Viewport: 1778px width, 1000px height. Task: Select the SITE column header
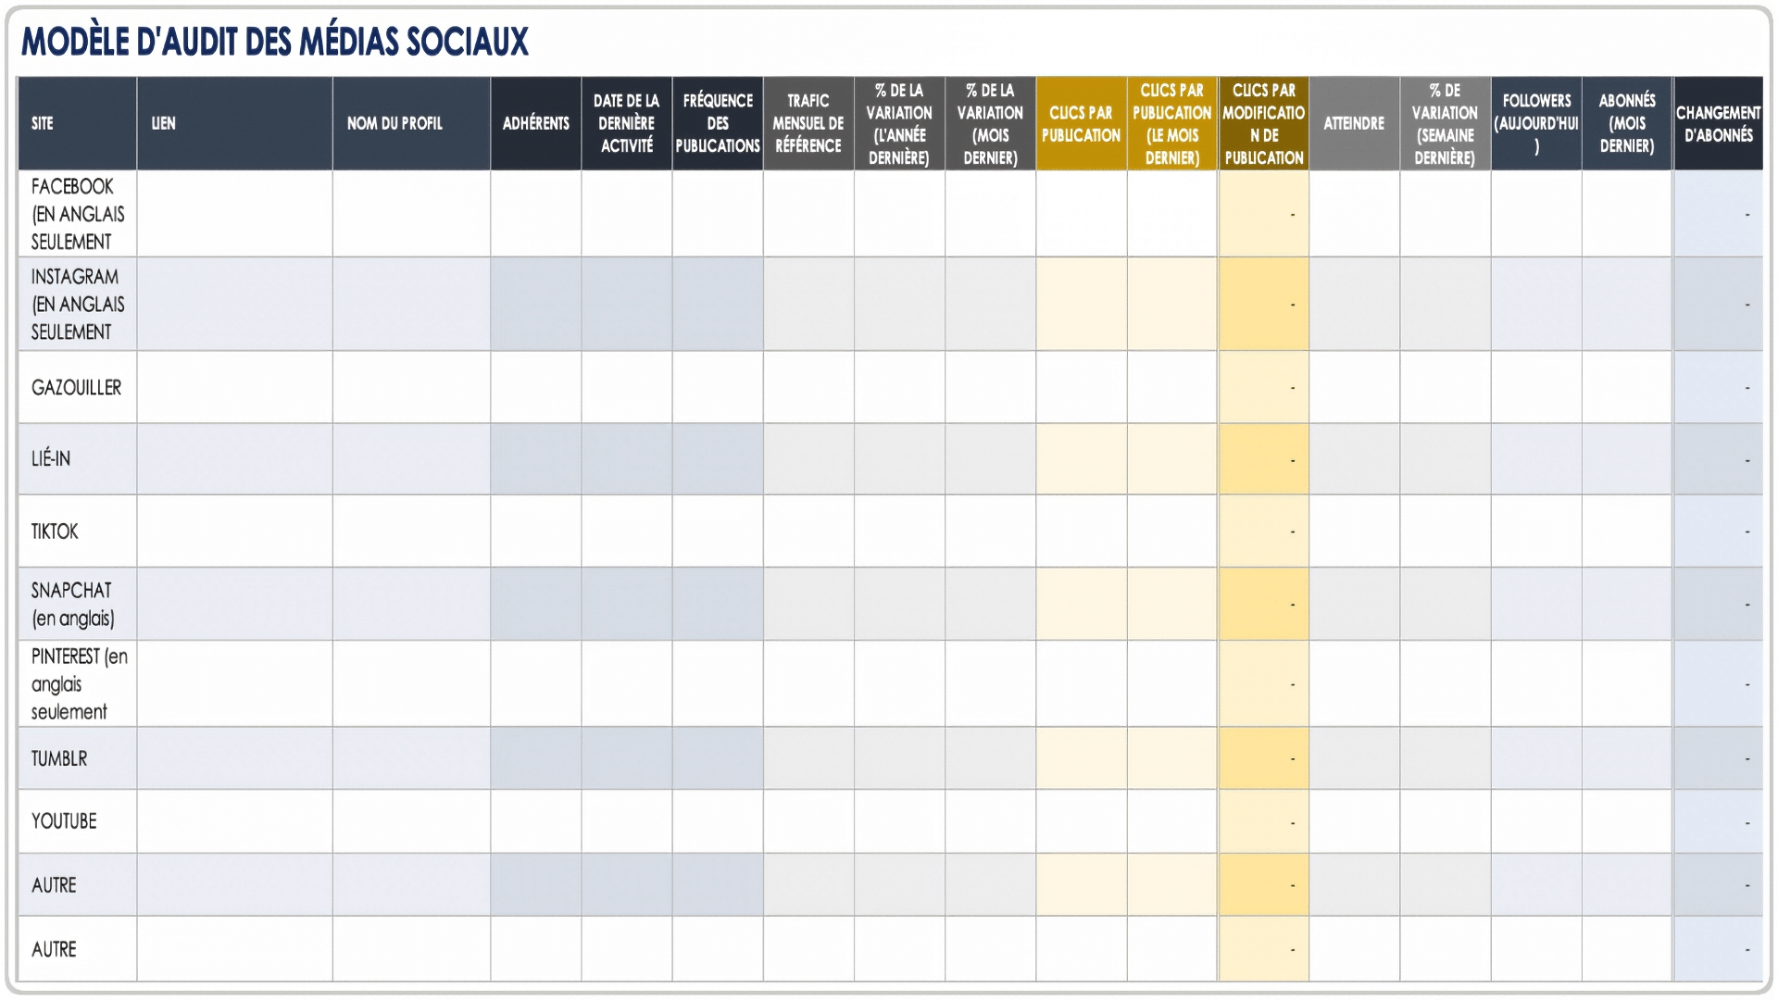coord(78,123)
